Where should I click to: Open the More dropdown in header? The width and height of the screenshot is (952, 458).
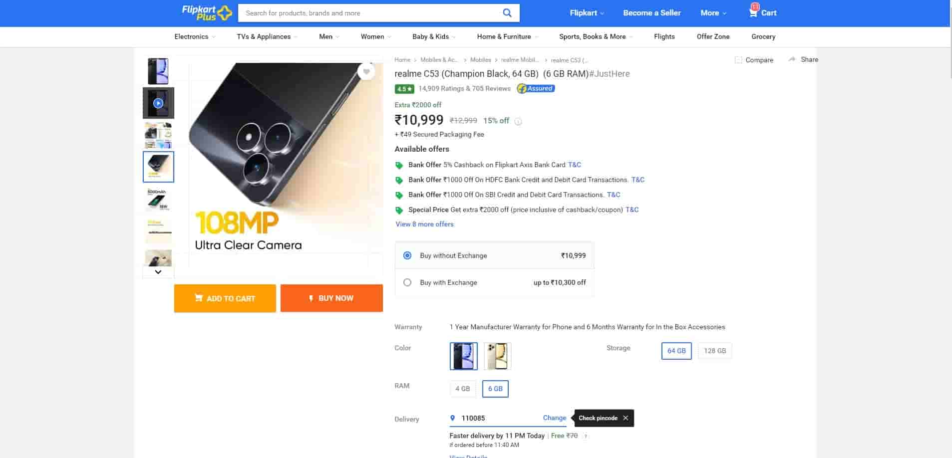pyautogui.click(x=713, y=13)
